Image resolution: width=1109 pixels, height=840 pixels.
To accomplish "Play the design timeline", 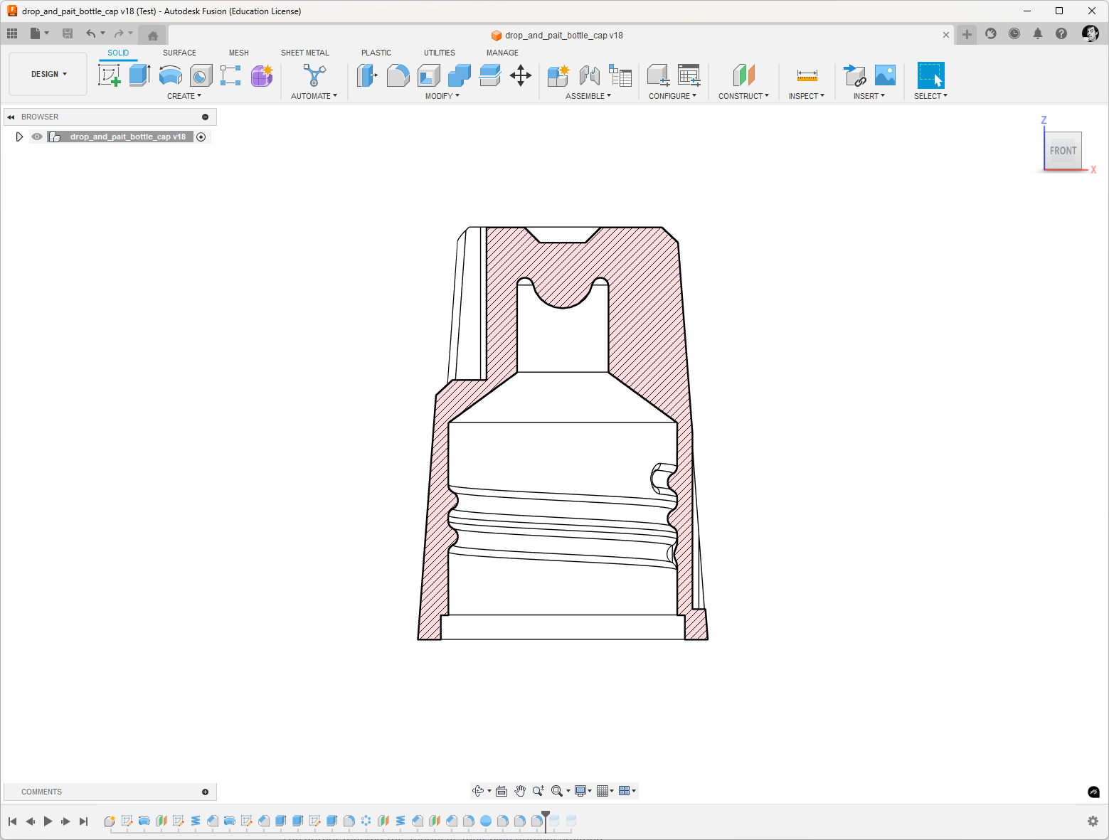I will (x=48, y=821).
